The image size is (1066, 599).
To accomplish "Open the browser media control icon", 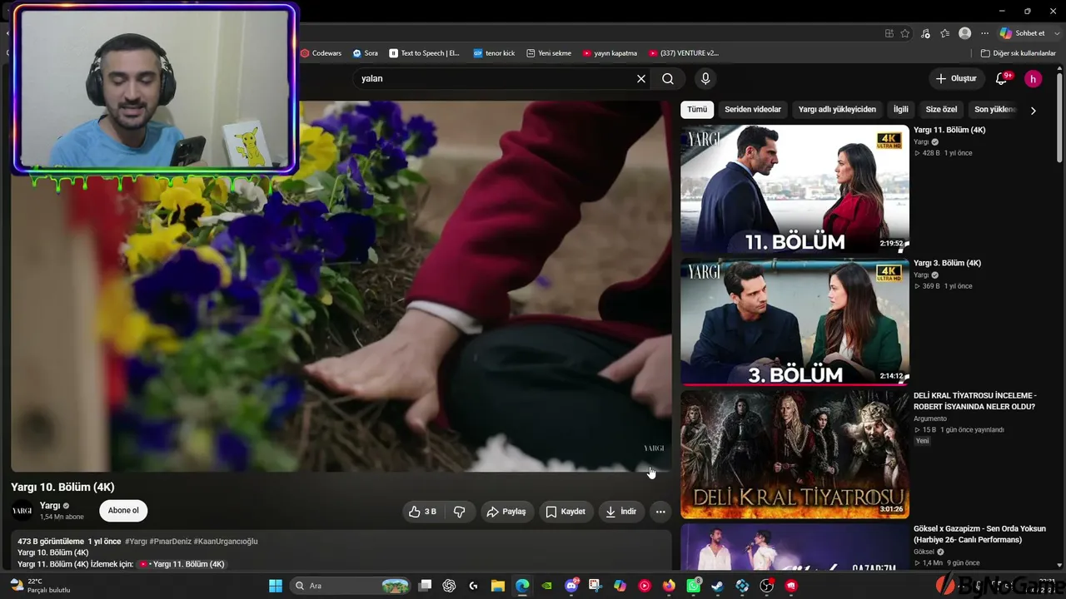I will click(x=925, y=33).
